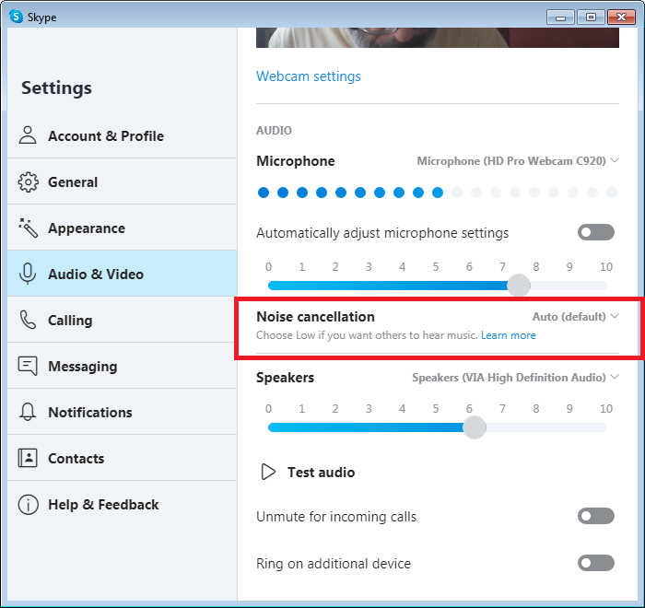
Task: Maximize the Skype window
Action: 591,18
